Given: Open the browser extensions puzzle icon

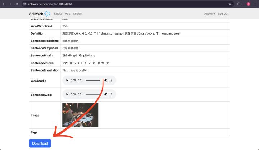Looking at the screenshot, I should [239, 4].
